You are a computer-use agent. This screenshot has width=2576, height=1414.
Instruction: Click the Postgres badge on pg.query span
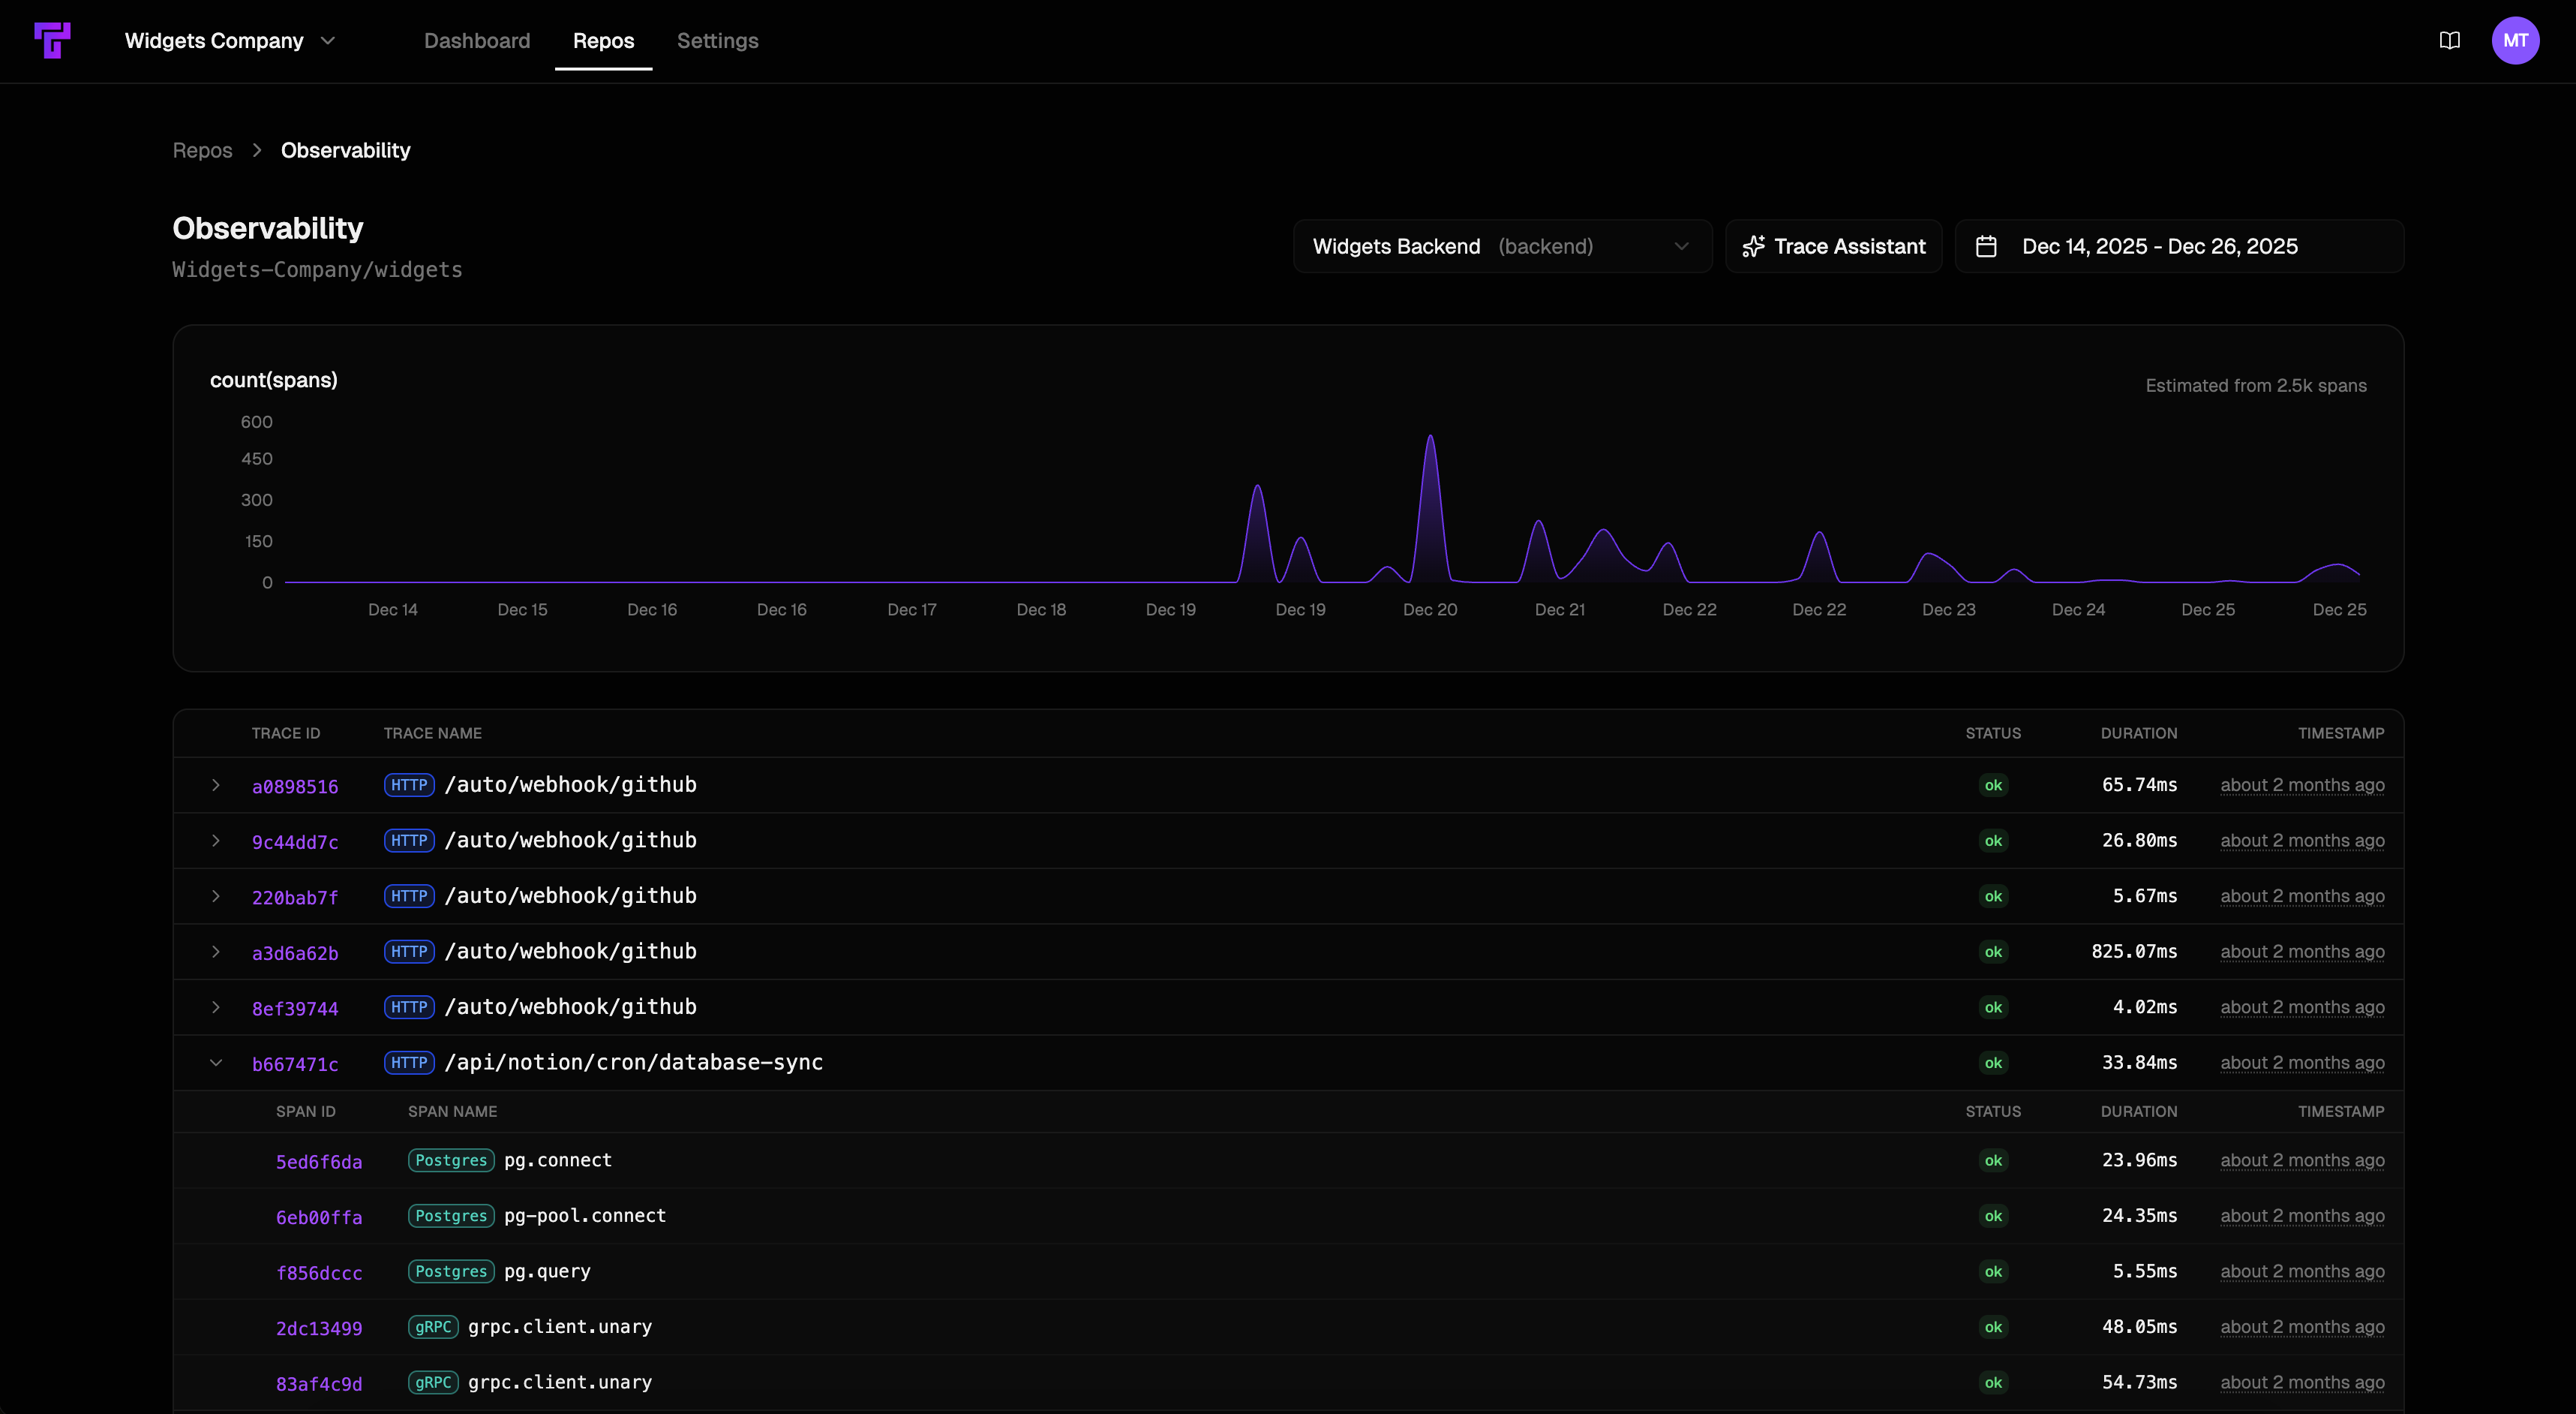(450, 1272)
